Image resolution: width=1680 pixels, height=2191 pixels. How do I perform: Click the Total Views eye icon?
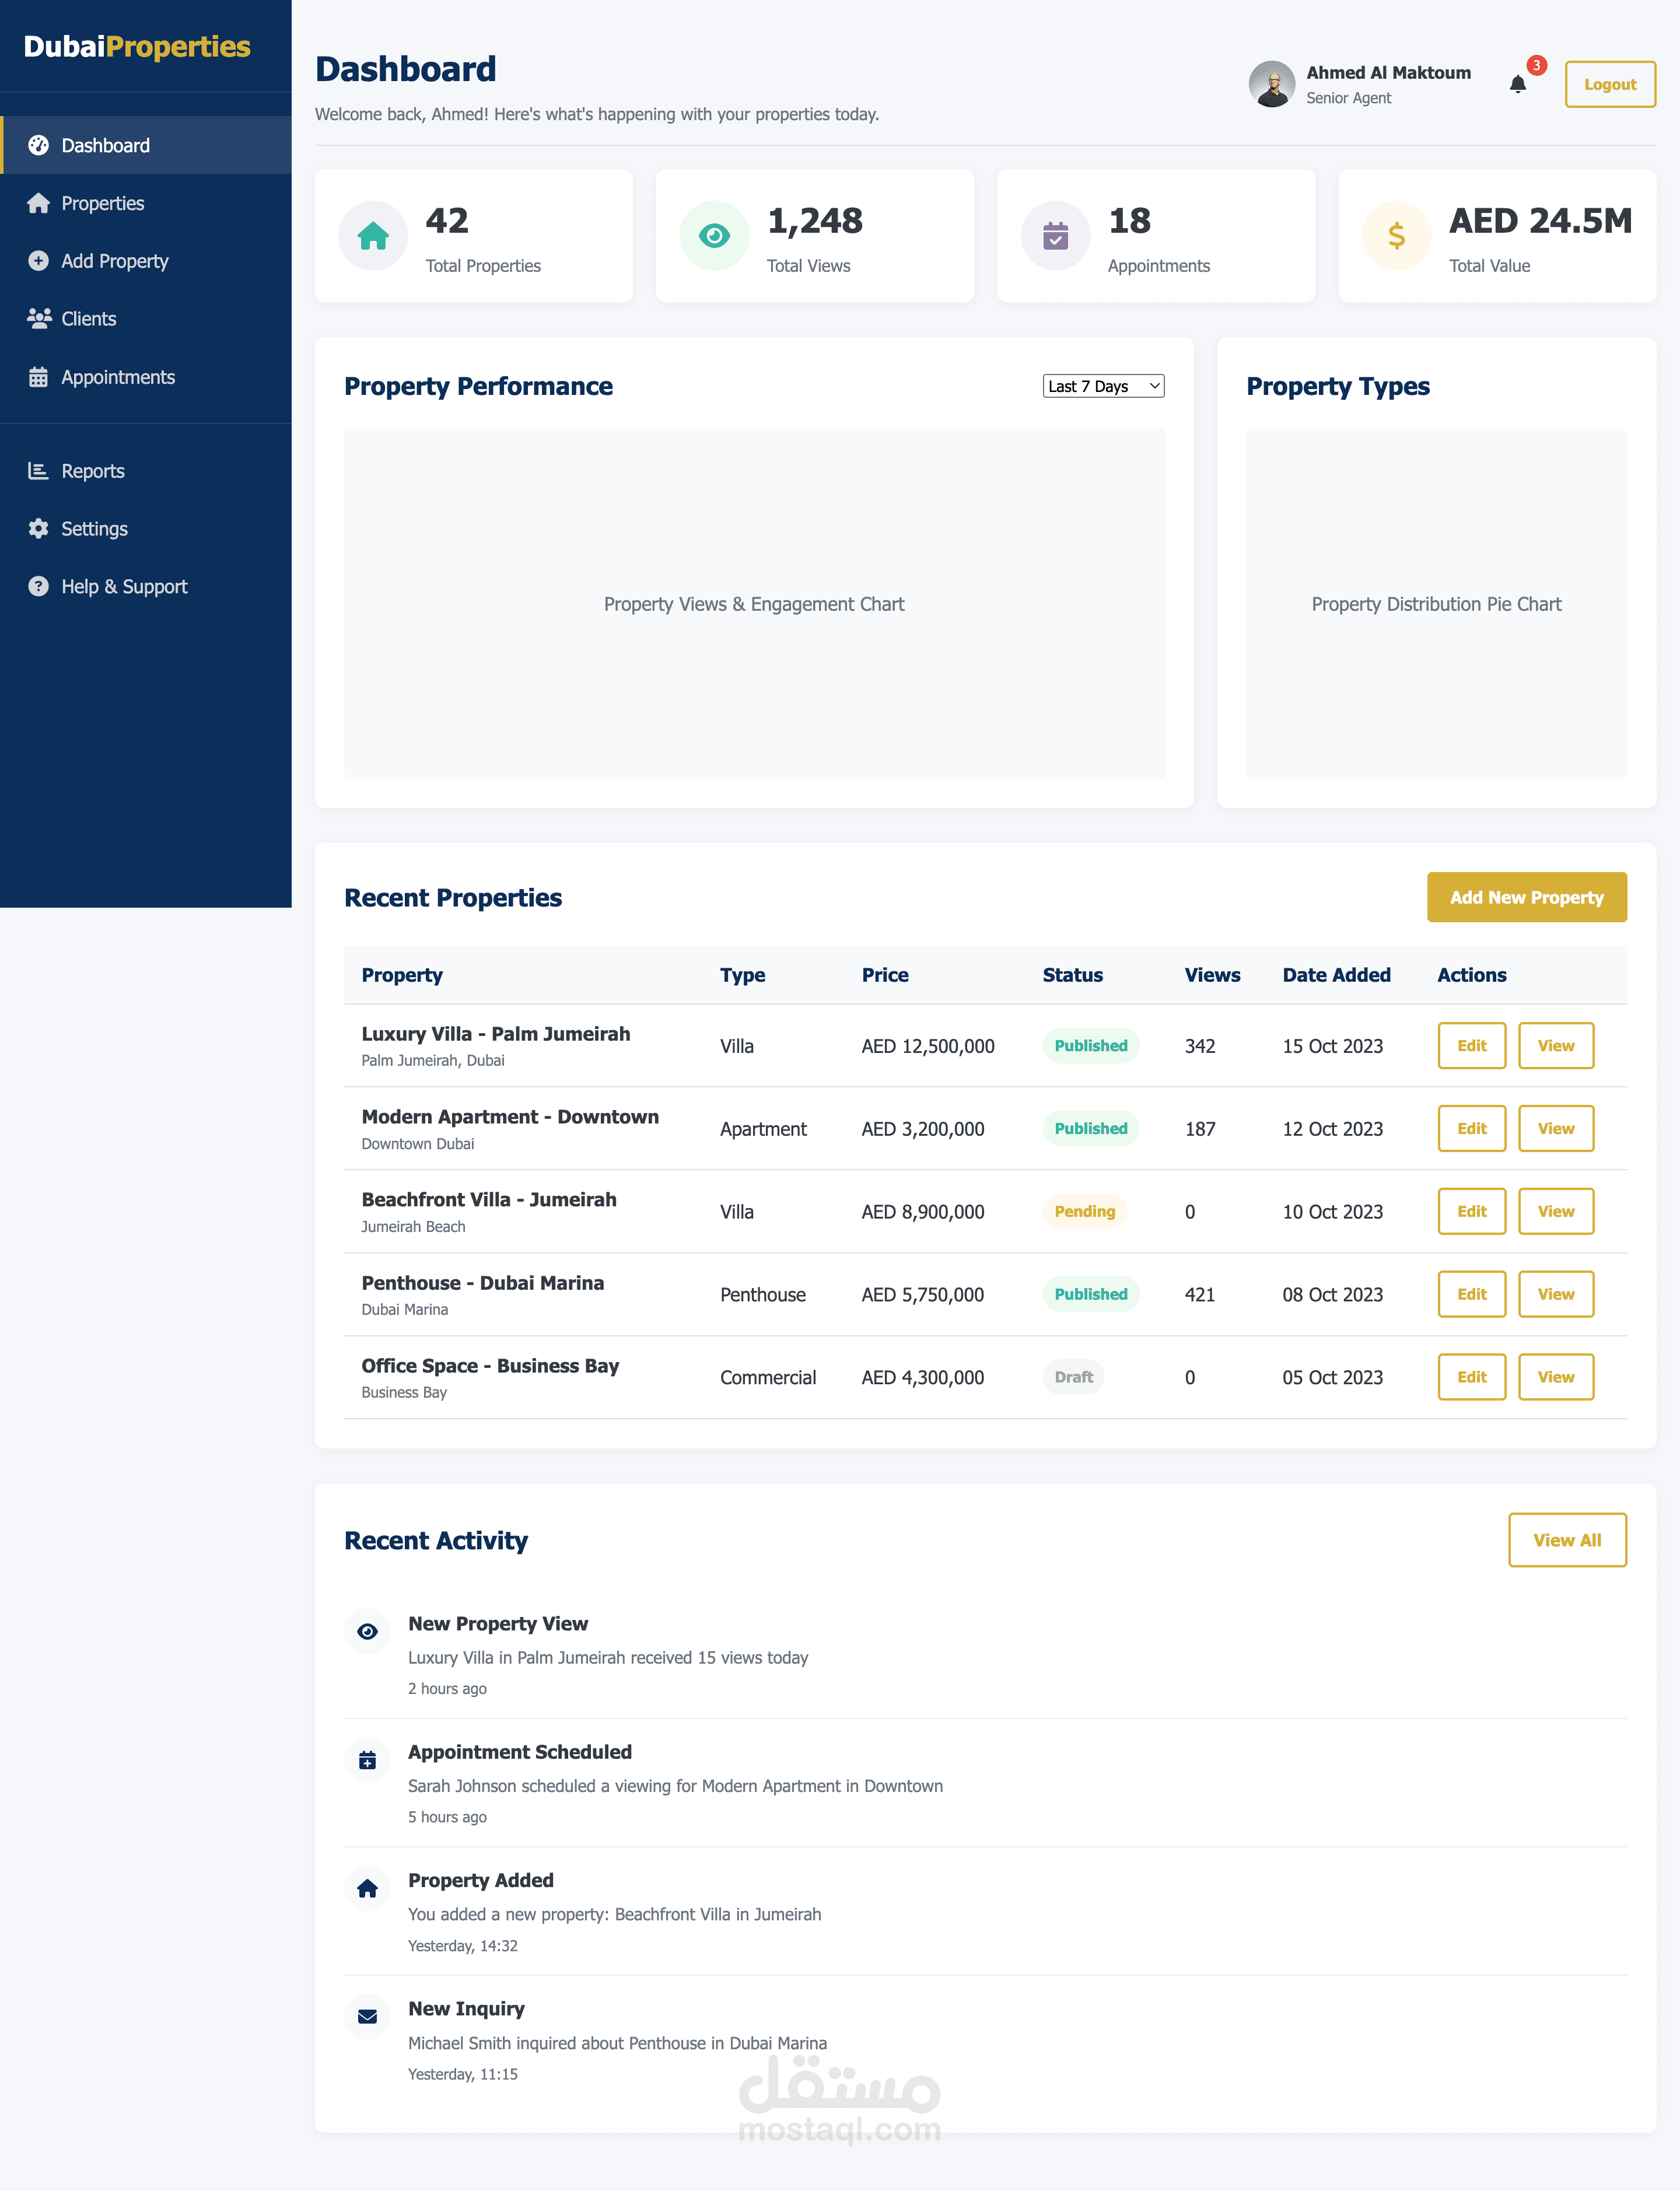pyautogui.click(x=714, y=236)
